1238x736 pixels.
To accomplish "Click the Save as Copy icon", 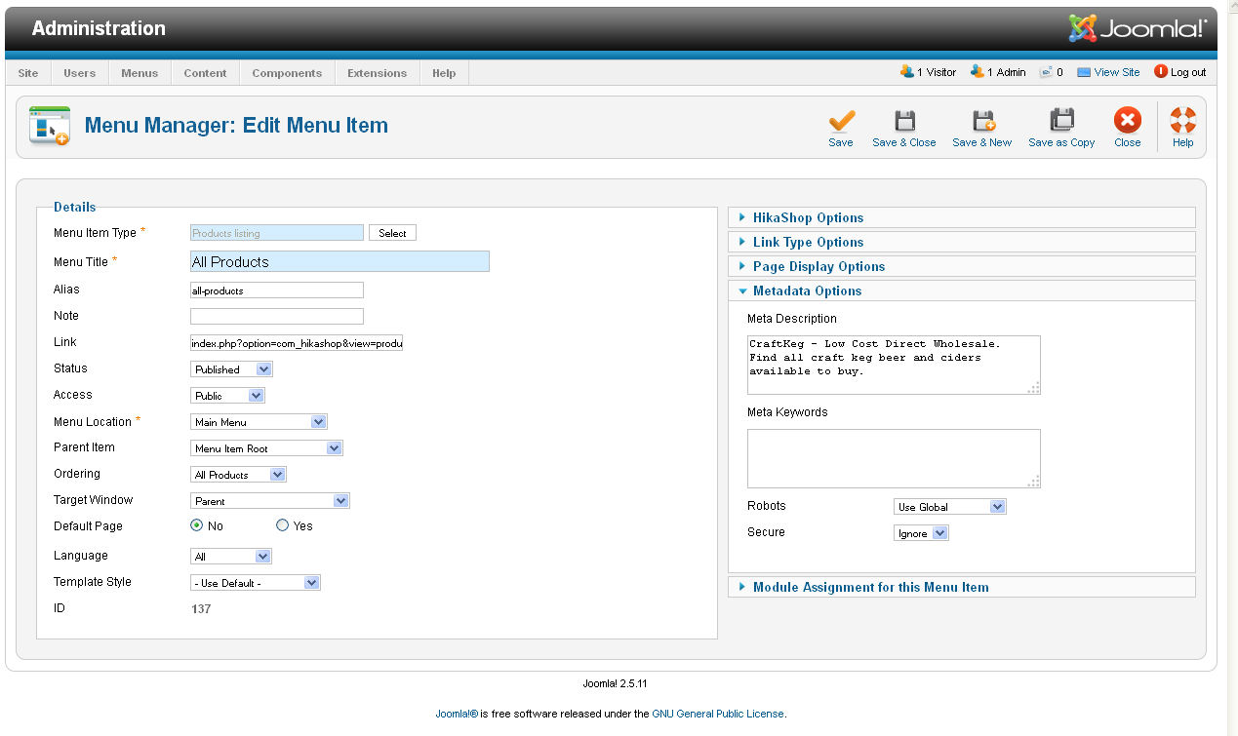I will click(x=1061, y=121).
